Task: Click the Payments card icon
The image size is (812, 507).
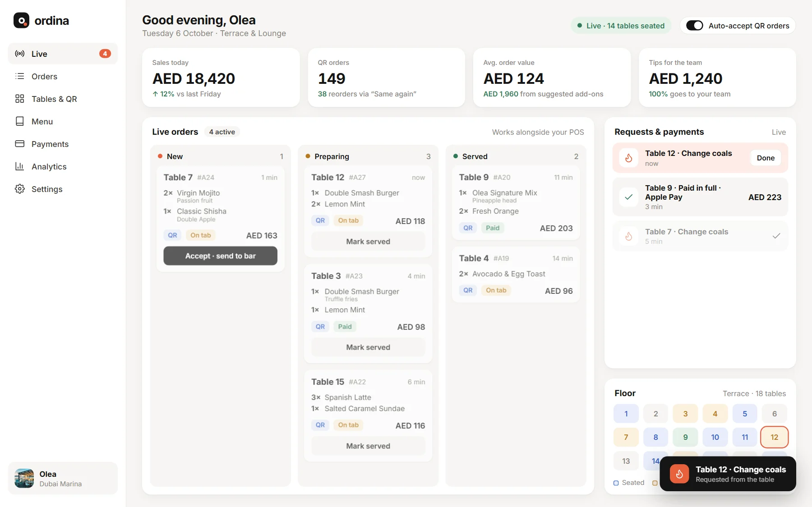Action: [19, 144]
